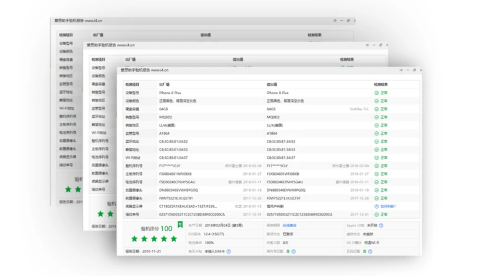Select factory Bluetooth address C8:3C:85:E1:34:52
This screenshot has height=276, width=485.
click(173, 142)
